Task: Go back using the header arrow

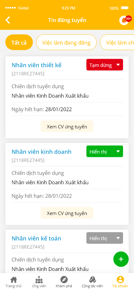Action: [8, 20]
